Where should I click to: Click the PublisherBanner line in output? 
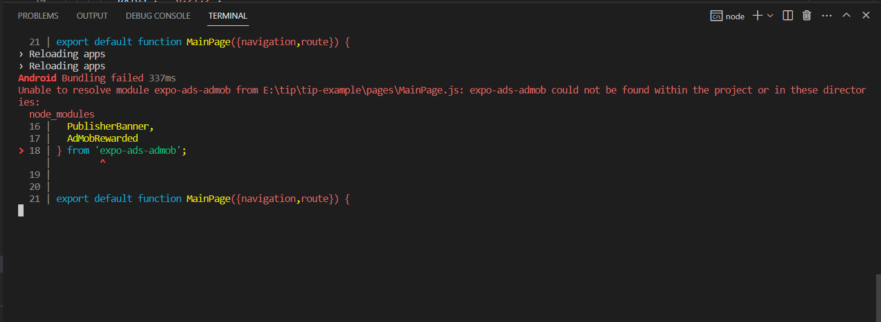point(111,126)
